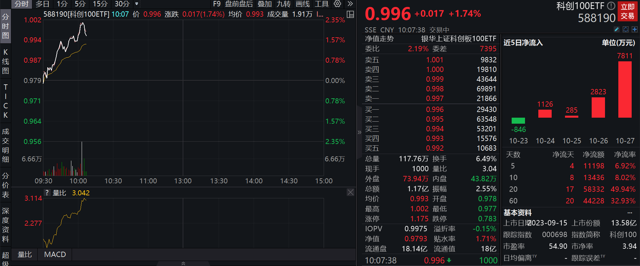This screenshot has height=266, width=640.
Task: Expand more toolbar options double-arrow
Action: (350, 4)
